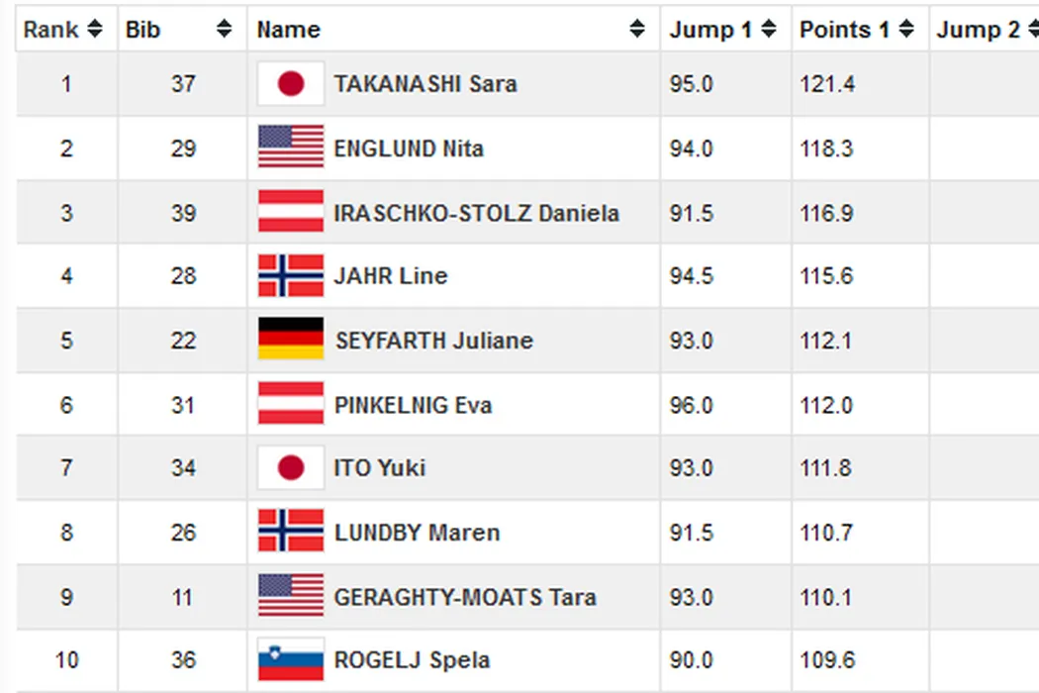Image resolution: width=1039 pixels, height=693 pixels.
Task: Select GERAGHTY-MOATS Tara name
Action: click(465, 597)
